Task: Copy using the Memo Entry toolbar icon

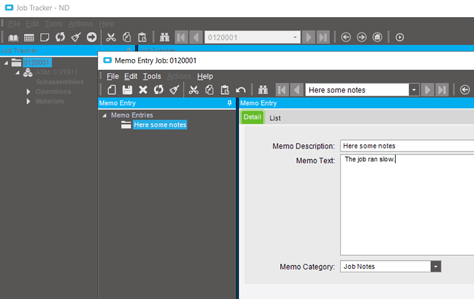Action: tap(210, 90)
